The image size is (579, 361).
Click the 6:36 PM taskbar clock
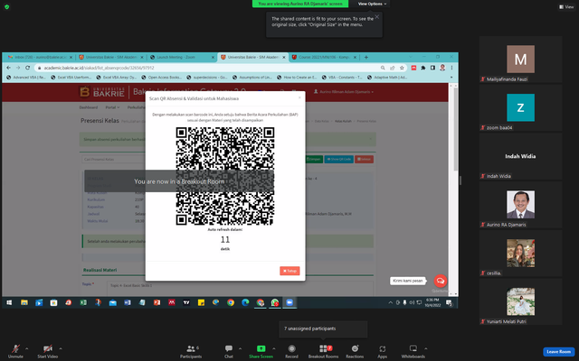tap(432, 303)
